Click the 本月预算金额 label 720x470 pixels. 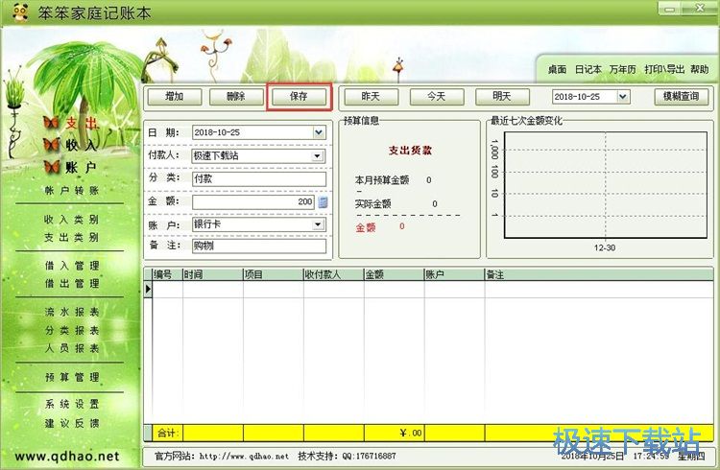click(x=381, y=180)
